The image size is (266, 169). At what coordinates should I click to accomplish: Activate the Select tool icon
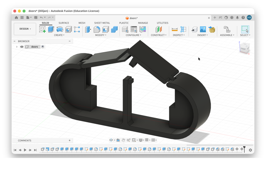coord(245,29)
